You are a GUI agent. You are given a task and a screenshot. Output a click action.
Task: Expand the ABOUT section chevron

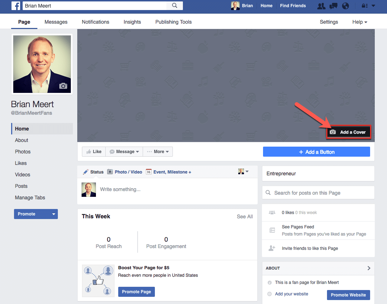click(x=369, y=268)
